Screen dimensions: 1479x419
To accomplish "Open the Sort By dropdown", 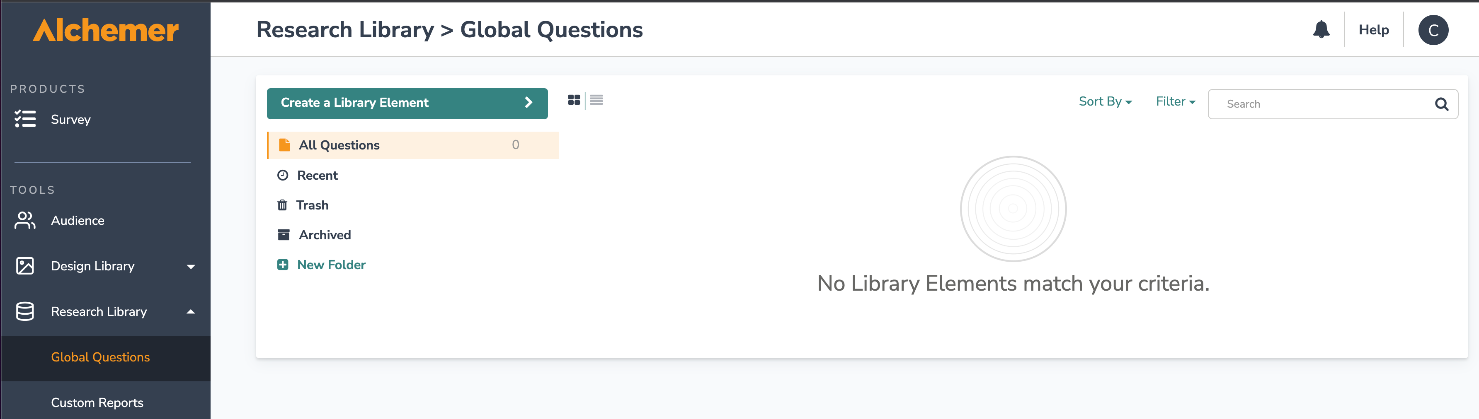I will (1105, 101).
